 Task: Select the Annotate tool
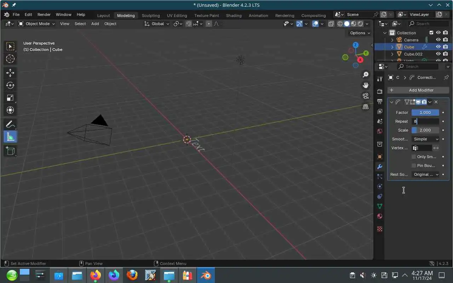[x=10, y=124]
